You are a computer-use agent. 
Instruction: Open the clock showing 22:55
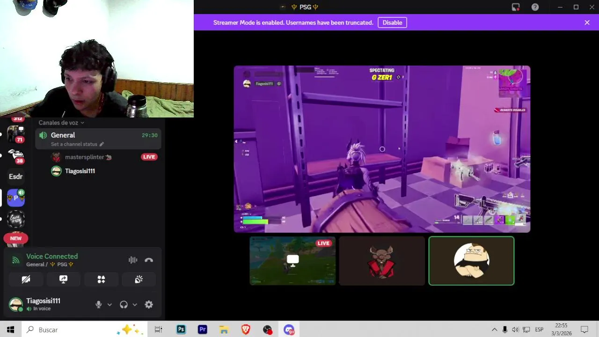(x=561, y=330)
